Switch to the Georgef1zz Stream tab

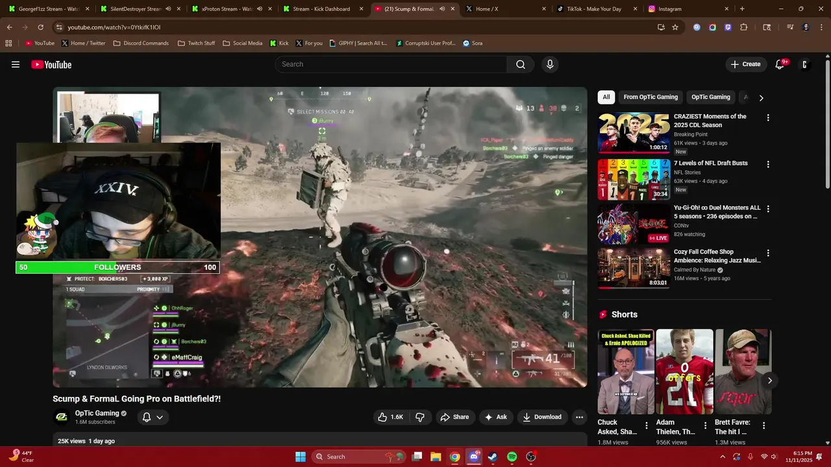48,9
